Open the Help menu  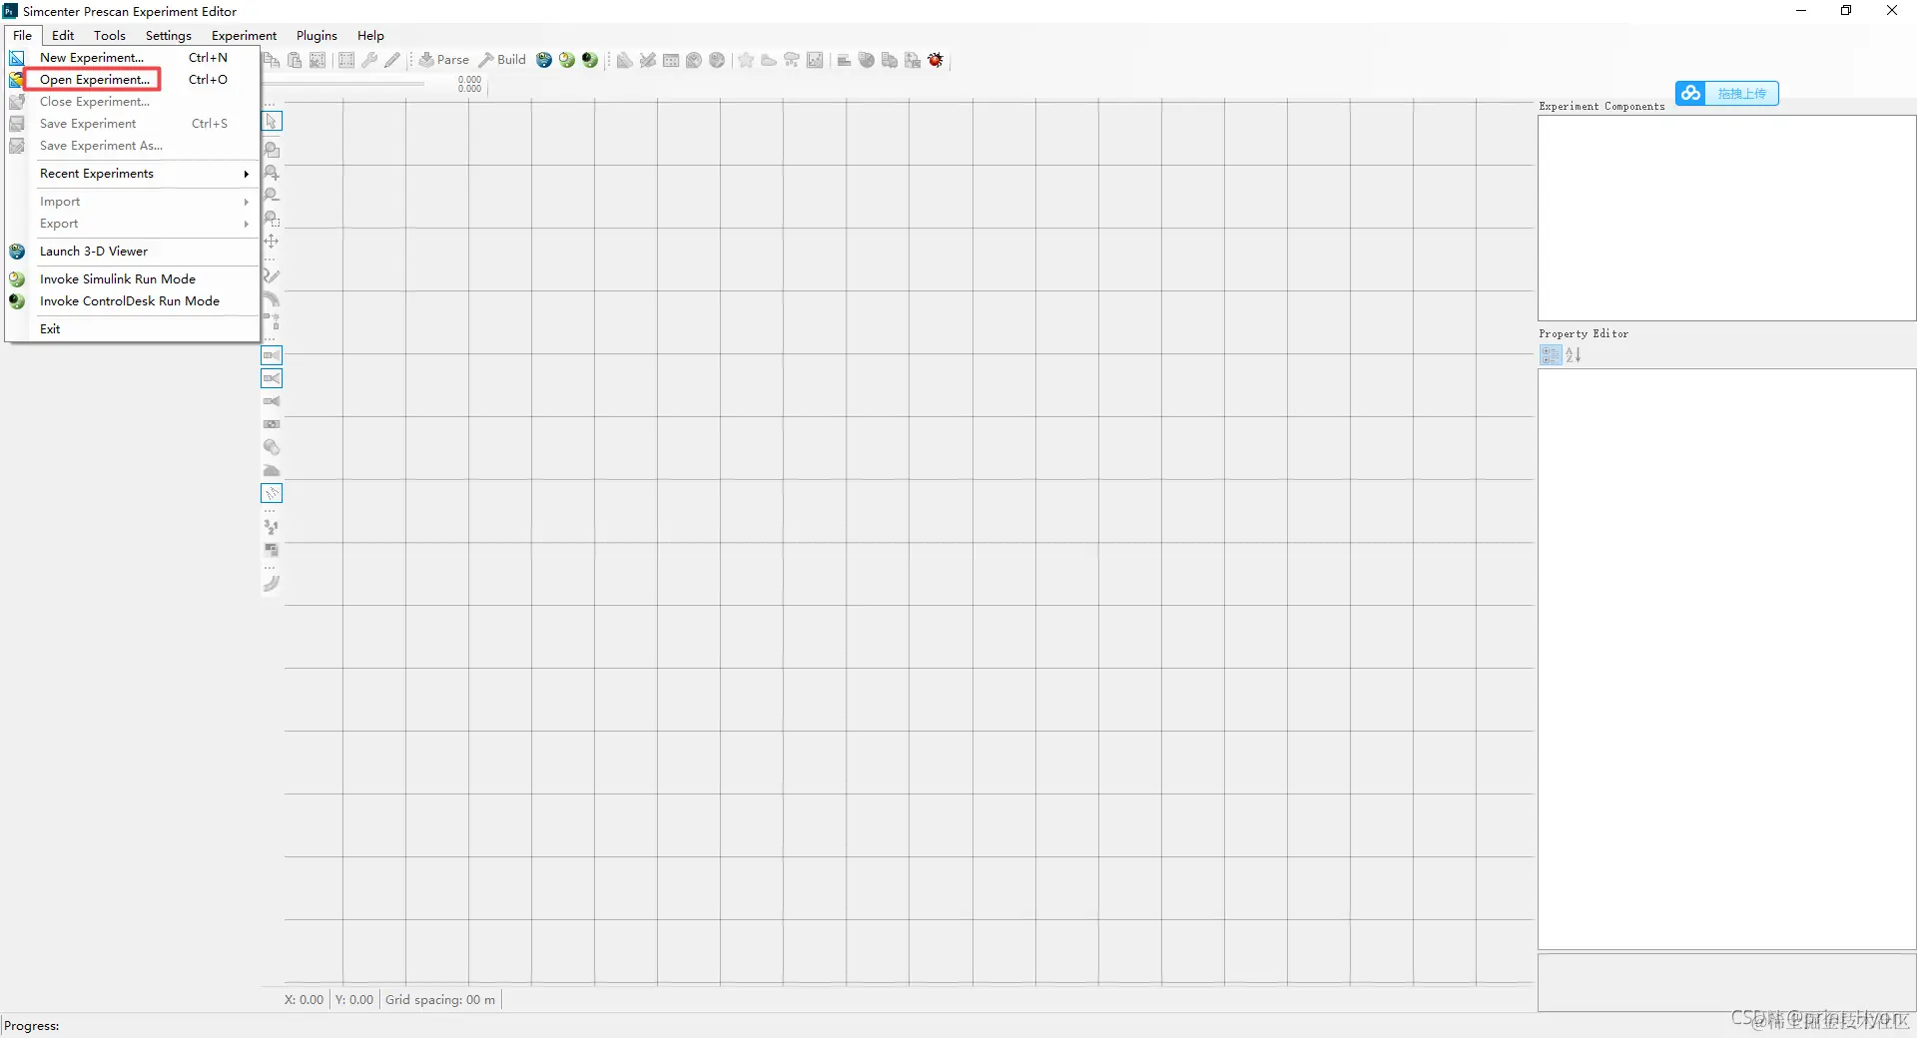coord(370,35)
